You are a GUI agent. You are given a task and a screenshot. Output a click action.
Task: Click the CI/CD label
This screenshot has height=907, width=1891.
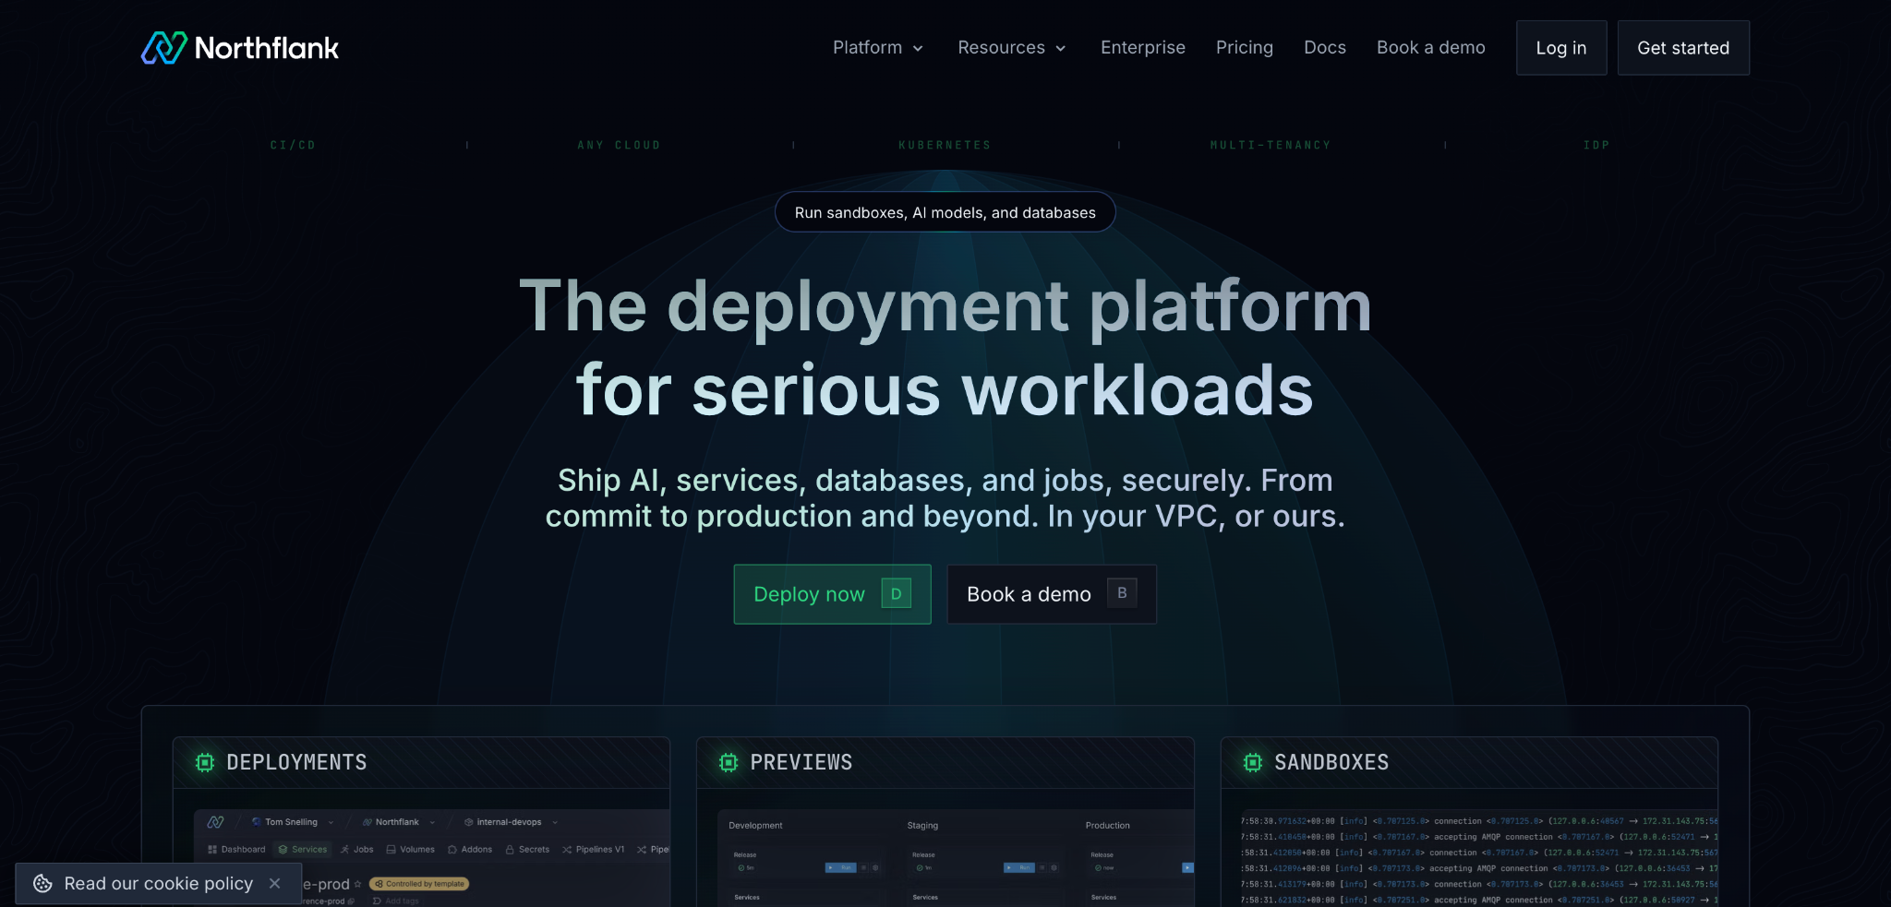[293, 146]
